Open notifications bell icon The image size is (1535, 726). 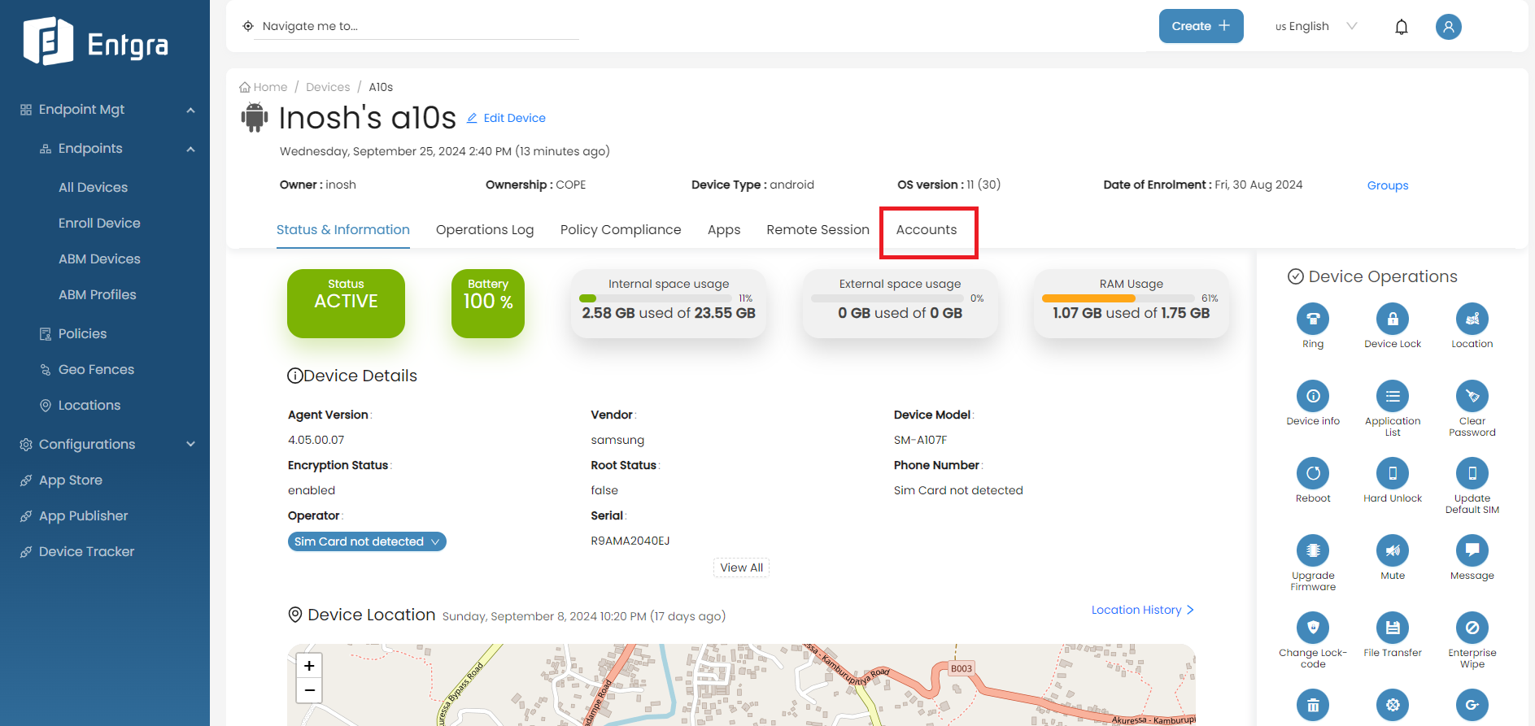coord(1402,27)
